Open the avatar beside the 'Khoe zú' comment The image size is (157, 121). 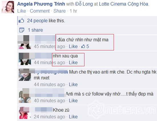tap(25, 113)
